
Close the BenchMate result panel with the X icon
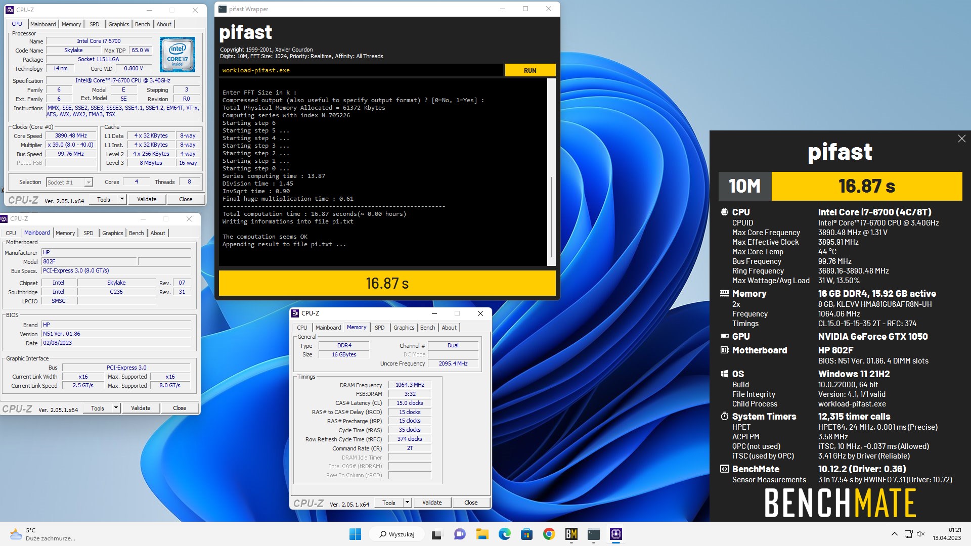(961, 139)
